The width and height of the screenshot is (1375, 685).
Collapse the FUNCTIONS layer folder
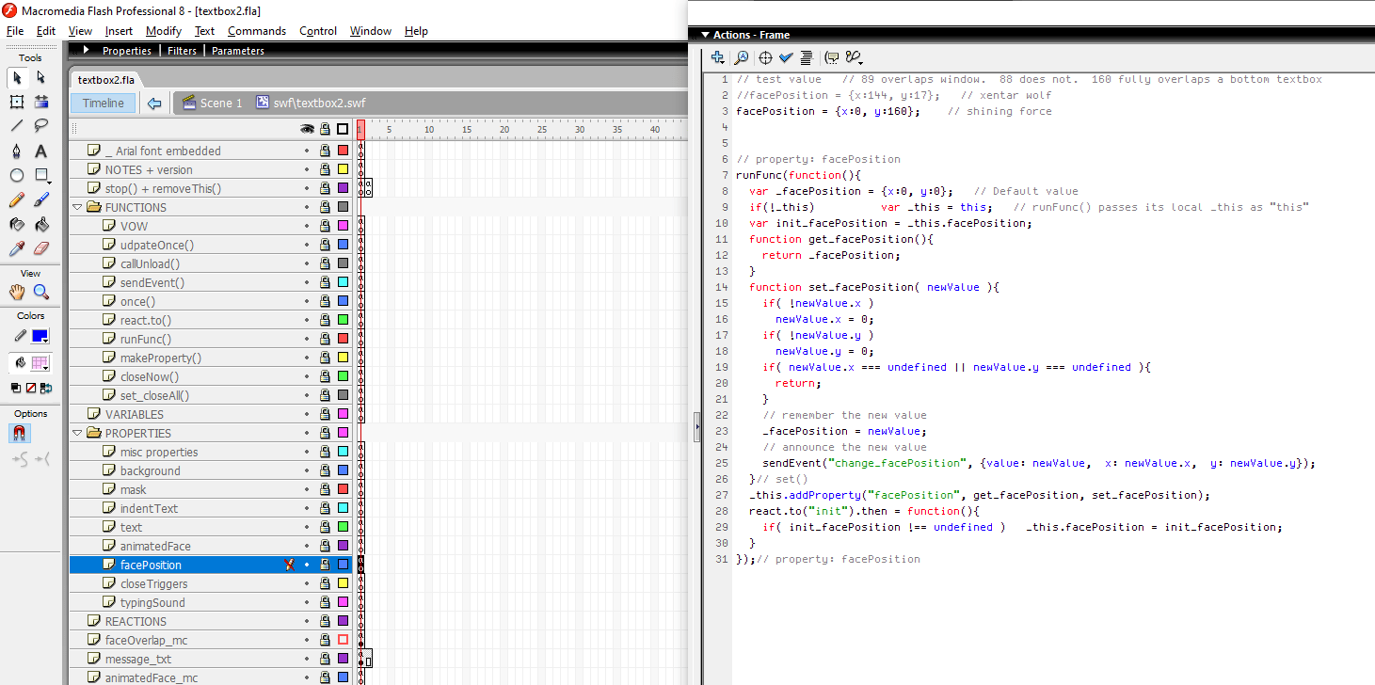coord(77,207)
